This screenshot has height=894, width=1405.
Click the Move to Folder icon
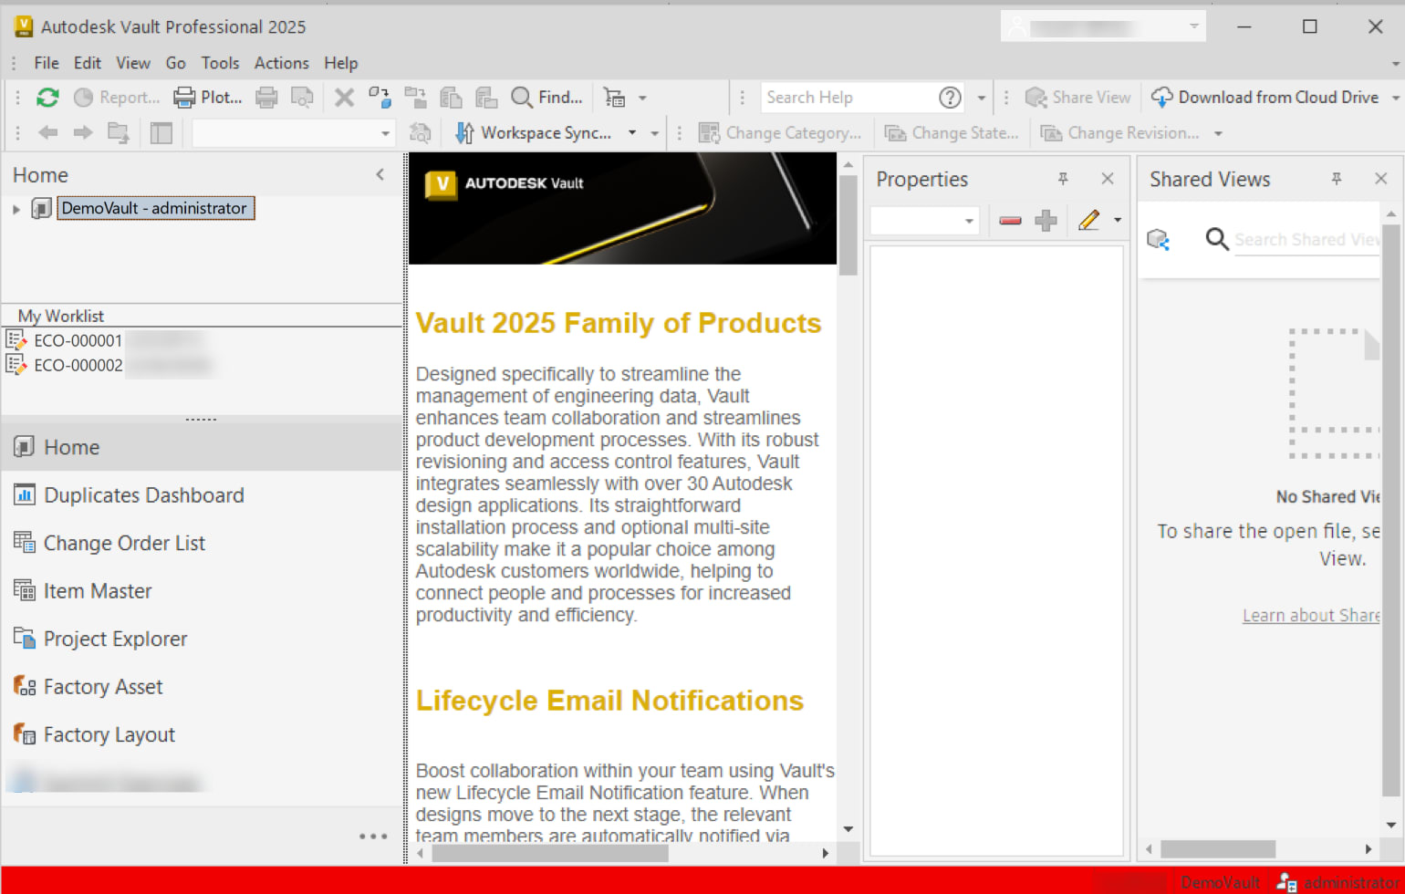[x=415, y=98]
